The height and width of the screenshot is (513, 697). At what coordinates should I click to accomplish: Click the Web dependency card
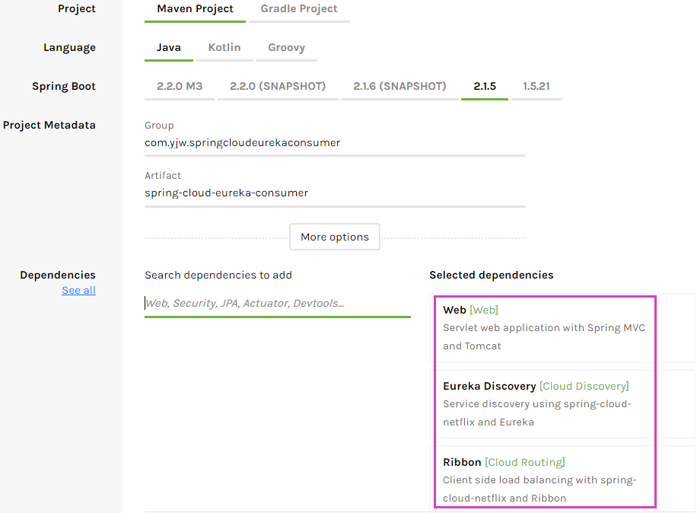point(563,327)
